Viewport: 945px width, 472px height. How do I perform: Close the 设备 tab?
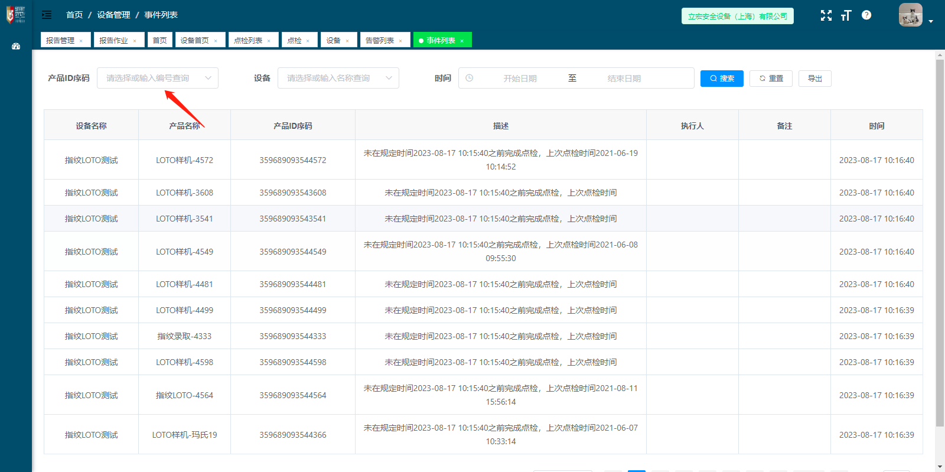(347, 41)
